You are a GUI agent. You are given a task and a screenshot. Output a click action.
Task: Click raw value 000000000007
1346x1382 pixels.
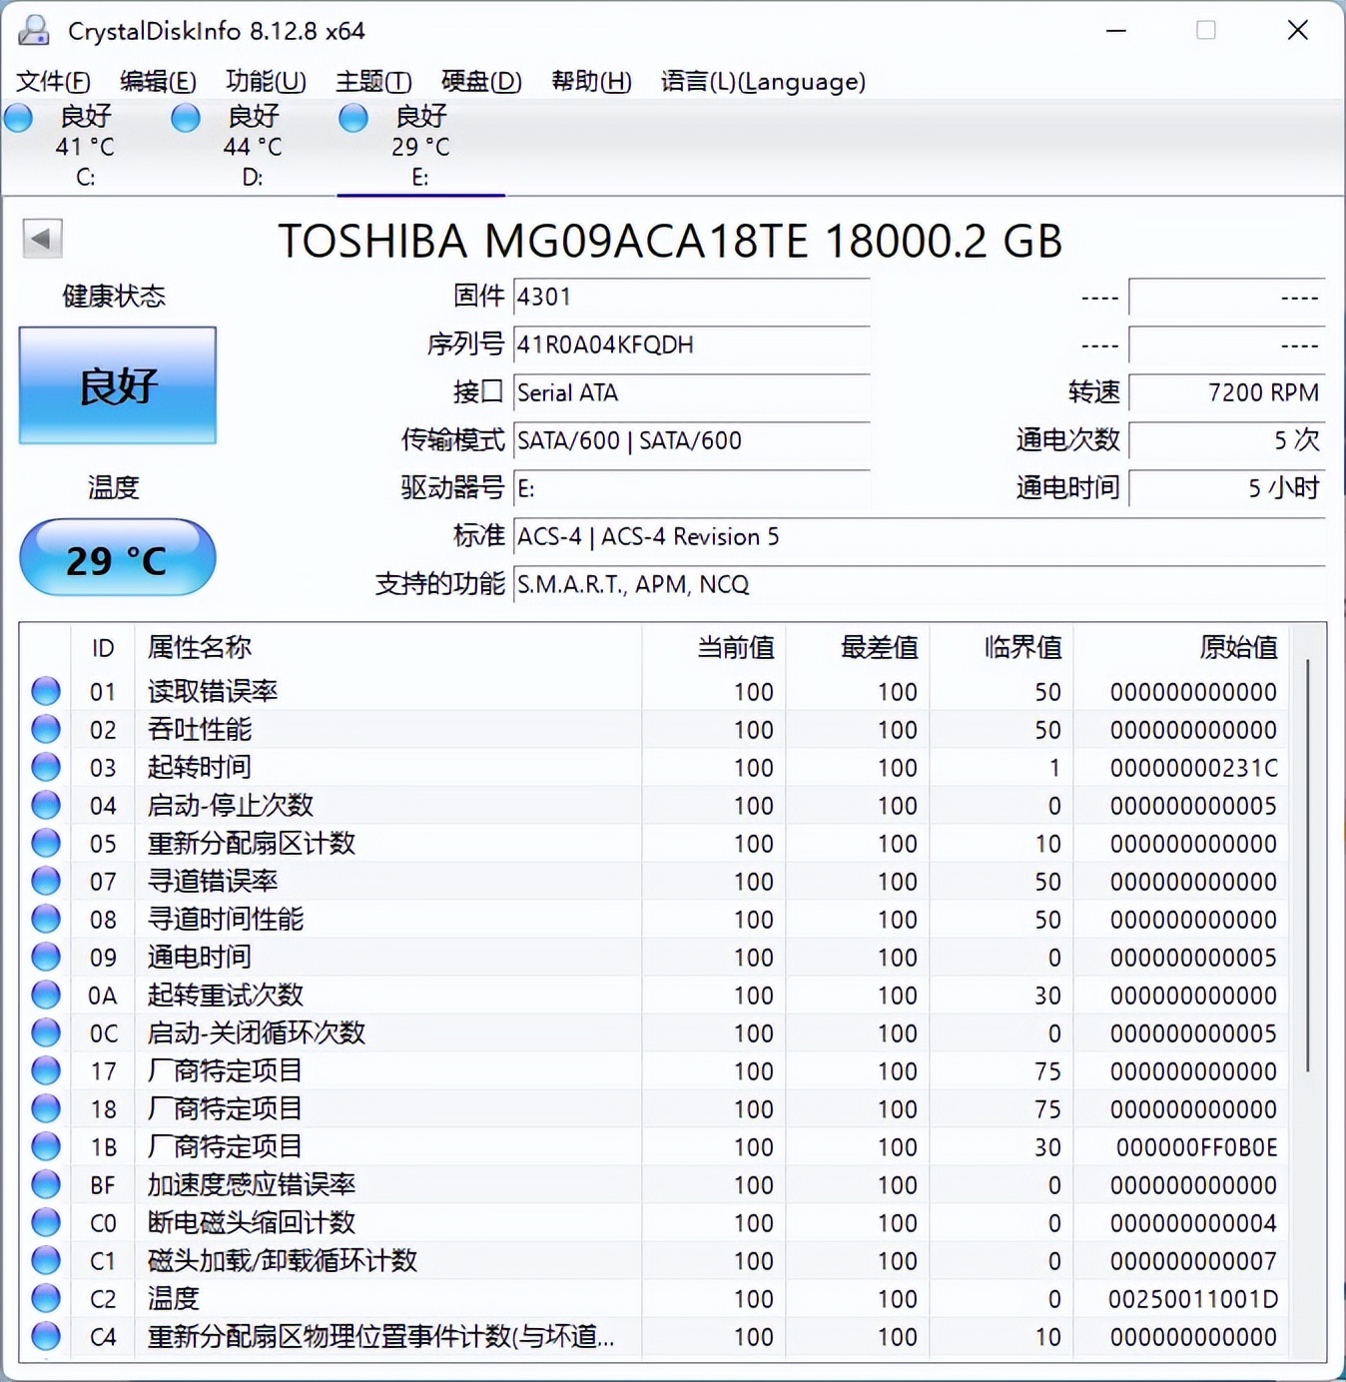pos(1193,1261)
